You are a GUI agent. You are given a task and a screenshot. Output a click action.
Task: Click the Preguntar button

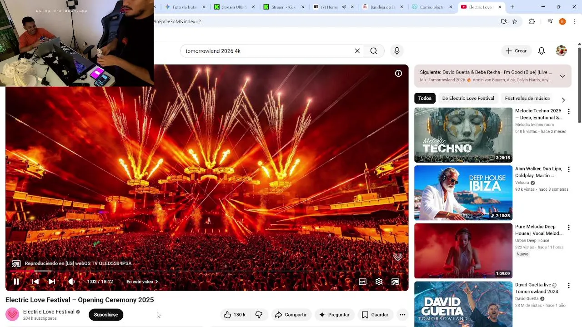click(x=334, y=315)
